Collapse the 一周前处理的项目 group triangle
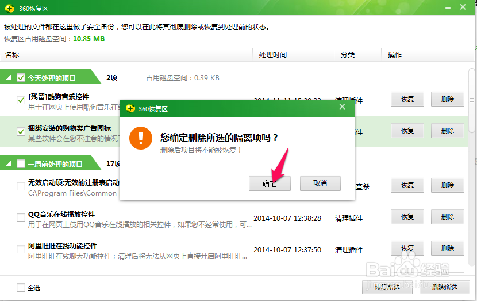This screenshot has height=301, width=477. 9,163
